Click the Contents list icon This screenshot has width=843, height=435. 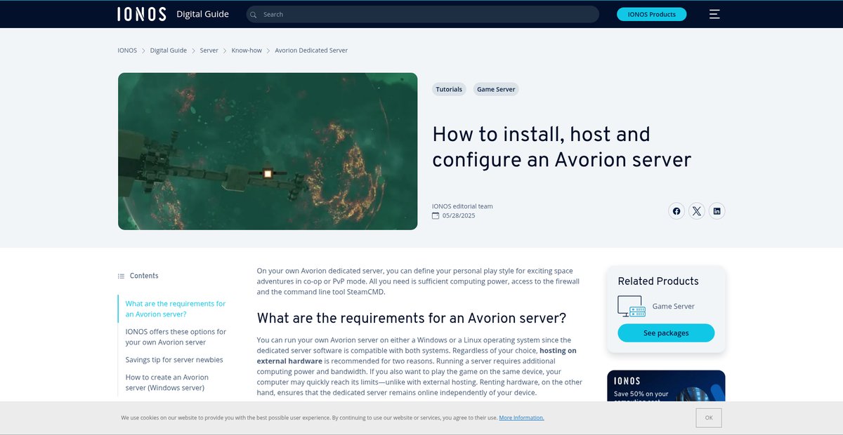[121, 276]
